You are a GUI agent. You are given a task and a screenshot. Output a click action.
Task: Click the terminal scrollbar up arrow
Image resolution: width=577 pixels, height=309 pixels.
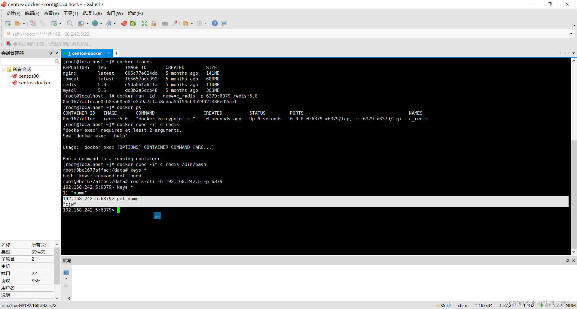point(574,61)
